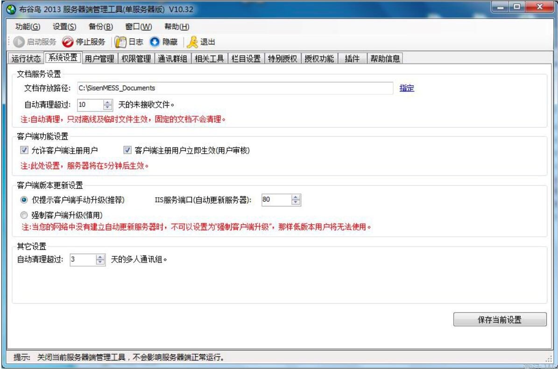558x369 pixels.
Task: Switch to the 相关工具 tab
Action: tap(209, 59)
